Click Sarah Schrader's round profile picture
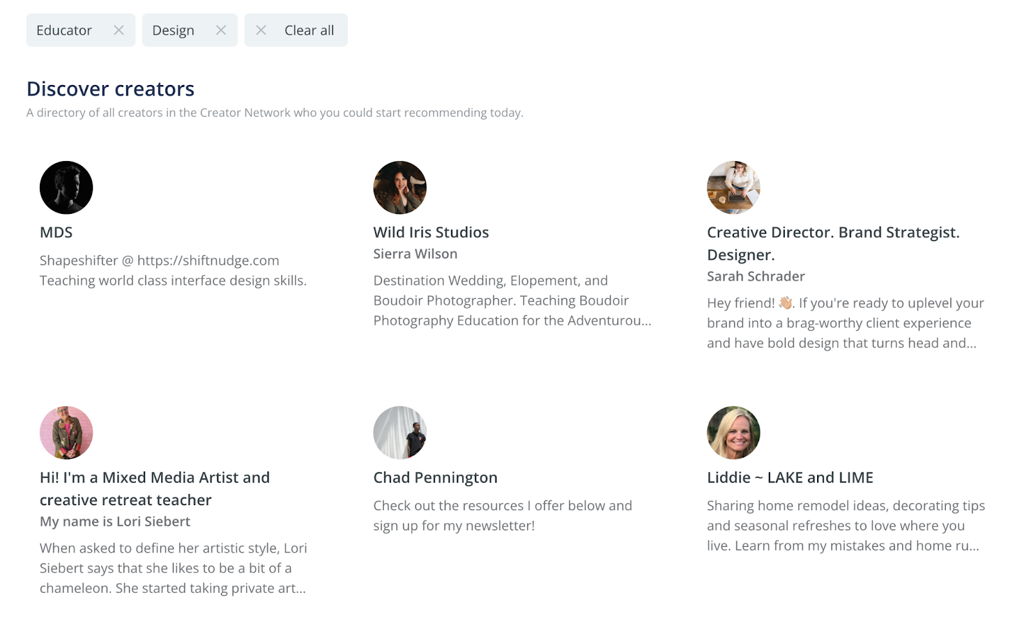This screenshot has width=1031, height=623. pos(733,187)
